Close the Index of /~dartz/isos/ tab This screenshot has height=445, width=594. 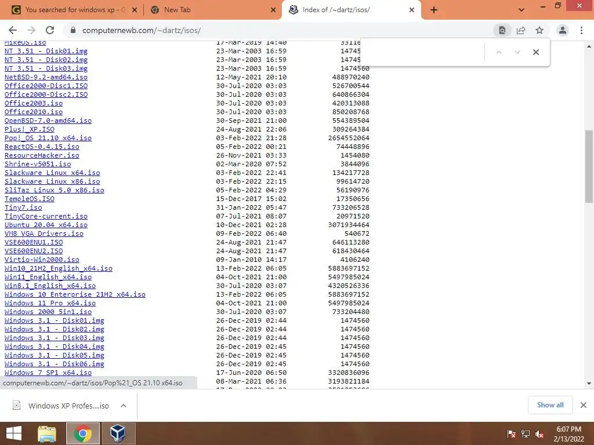pos(412,10)
